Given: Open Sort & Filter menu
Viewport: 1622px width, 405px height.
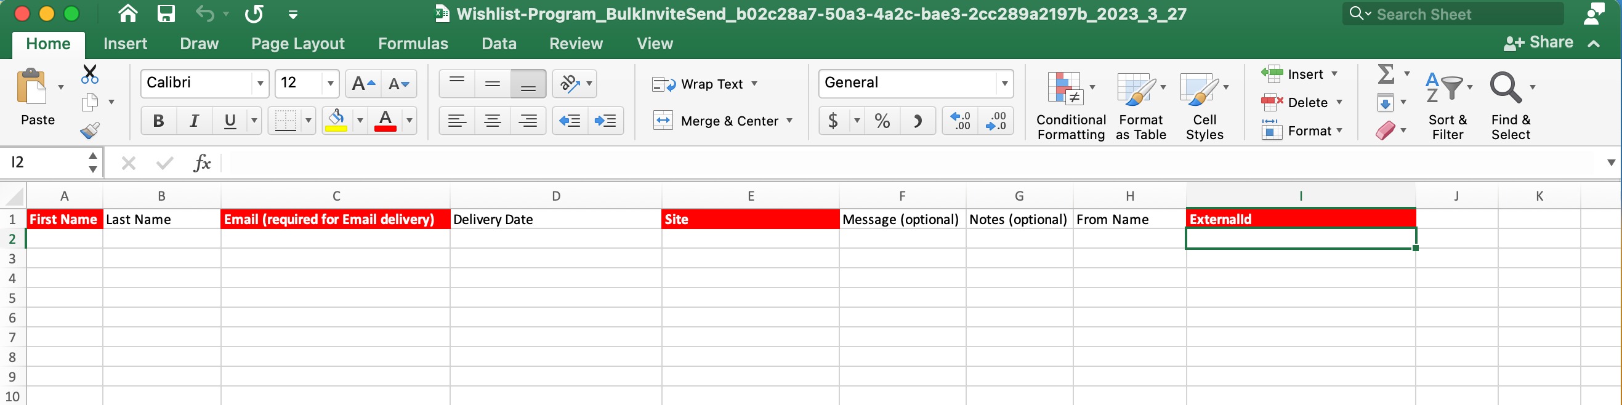Looking at the screenshot, I should pyautogui.click(x=1448, y=106).
